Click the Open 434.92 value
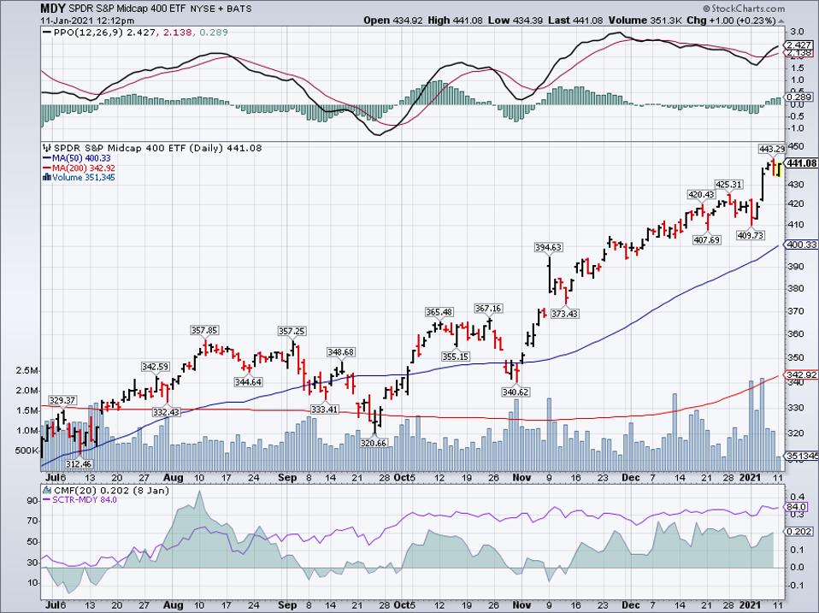Screen dimensions: 819x613 (392, 21)
